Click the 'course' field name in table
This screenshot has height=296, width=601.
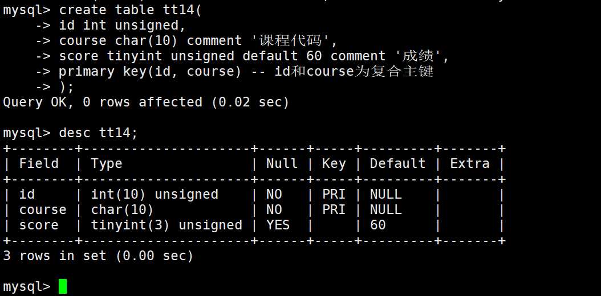pyautogui.click(x=43, y=209)
